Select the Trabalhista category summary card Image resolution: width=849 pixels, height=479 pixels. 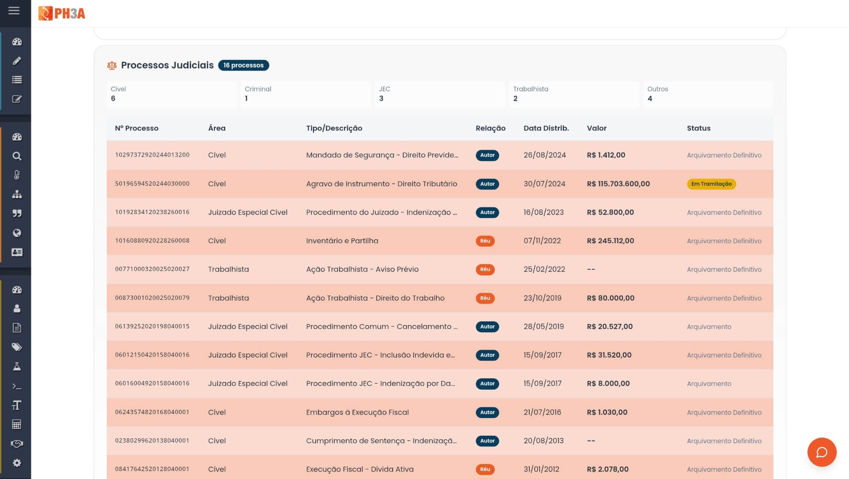[574, 94]
